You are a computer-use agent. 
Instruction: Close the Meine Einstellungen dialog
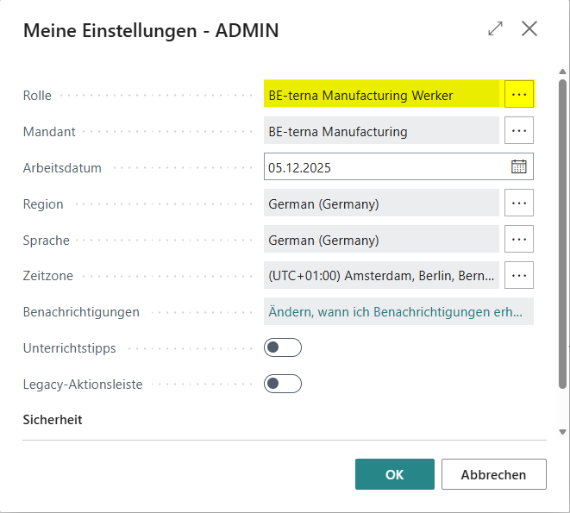click(x=529, y=28)
